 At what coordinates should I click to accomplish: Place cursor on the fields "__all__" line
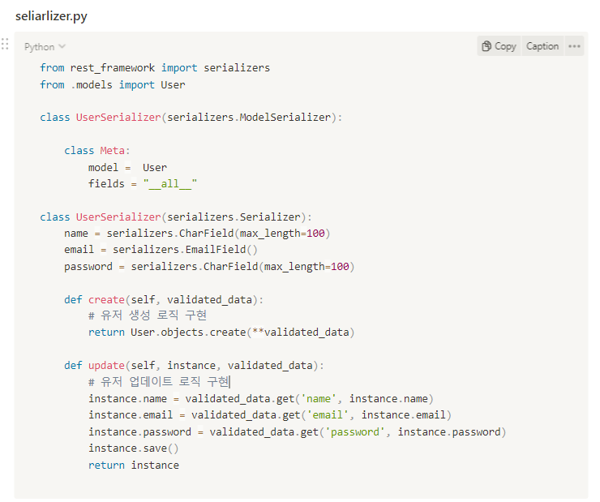click(x=143, y=184)
